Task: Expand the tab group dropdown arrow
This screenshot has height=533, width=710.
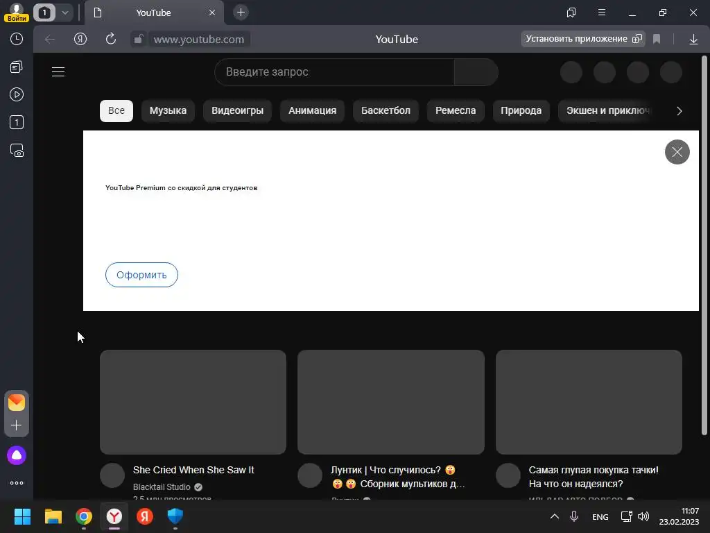Action: click(x=64, y=12)
